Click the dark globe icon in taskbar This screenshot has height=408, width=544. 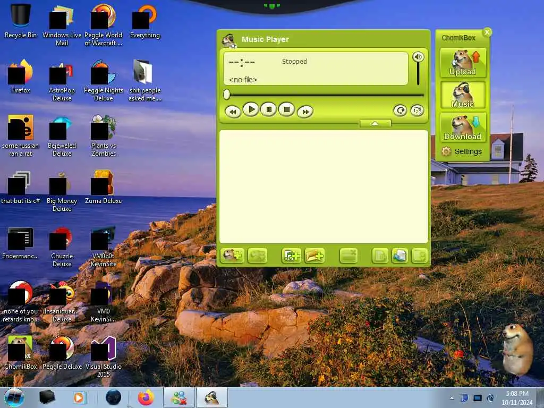[114, 397]
